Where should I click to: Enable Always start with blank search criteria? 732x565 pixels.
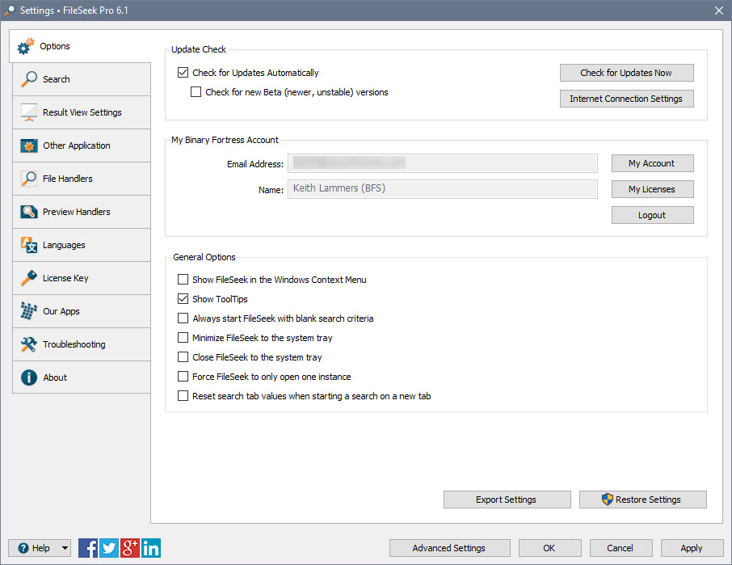[183, 318]
